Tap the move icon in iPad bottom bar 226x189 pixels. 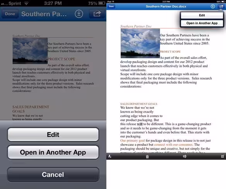185,156
